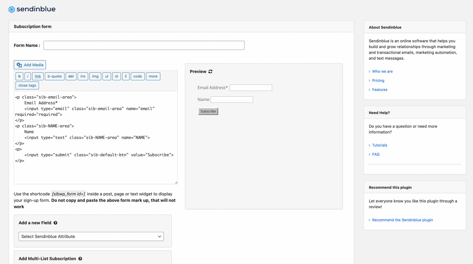Refresh the form Preview

click(x=210, y=71)
